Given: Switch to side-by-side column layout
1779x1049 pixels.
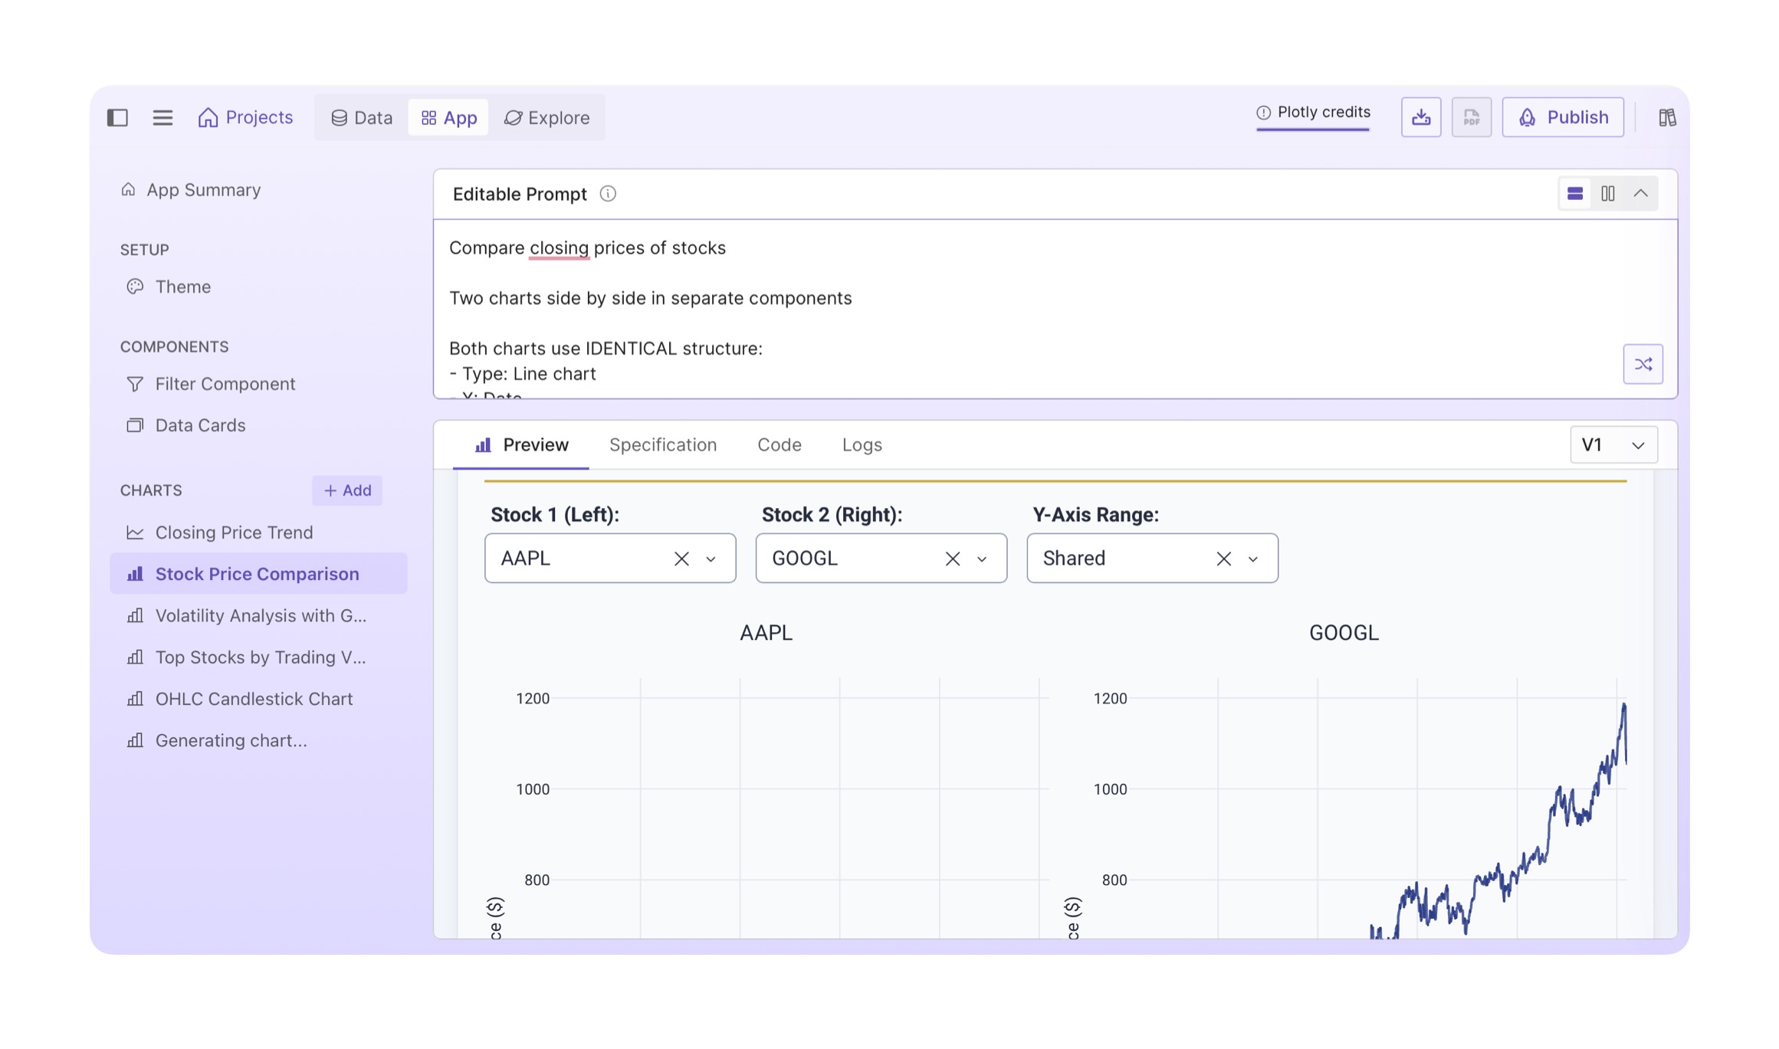Looking at the screenshot, I should click(1607, 194).
